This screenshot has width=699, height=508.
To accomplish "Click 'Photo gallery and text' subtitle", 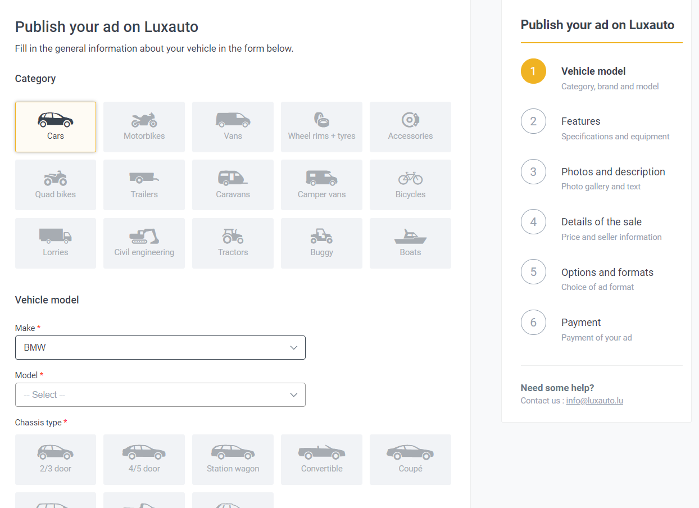I will [601, 187].
